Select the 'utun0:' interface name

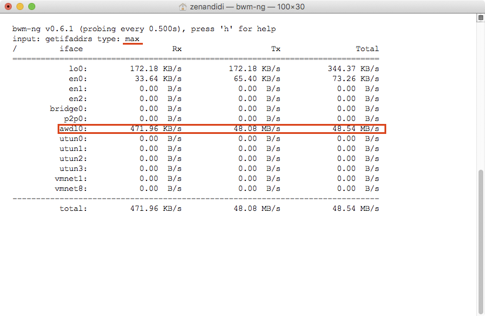[73, 139]
